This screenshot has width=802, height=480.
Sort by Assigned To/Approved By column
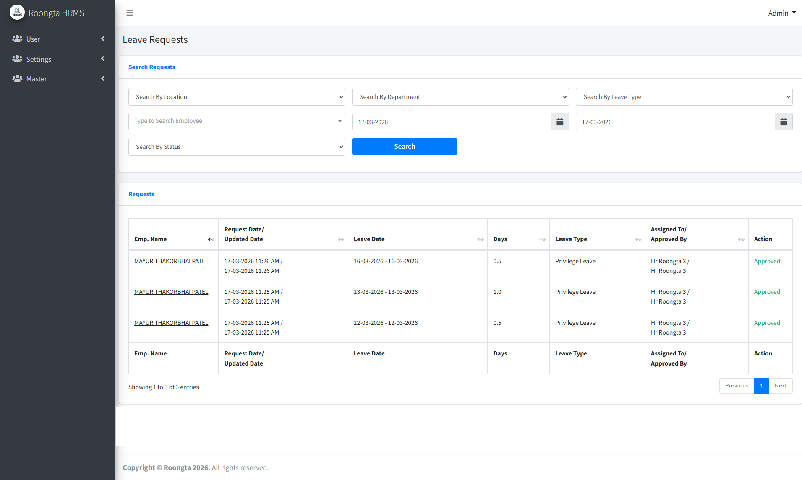[741, 239]
